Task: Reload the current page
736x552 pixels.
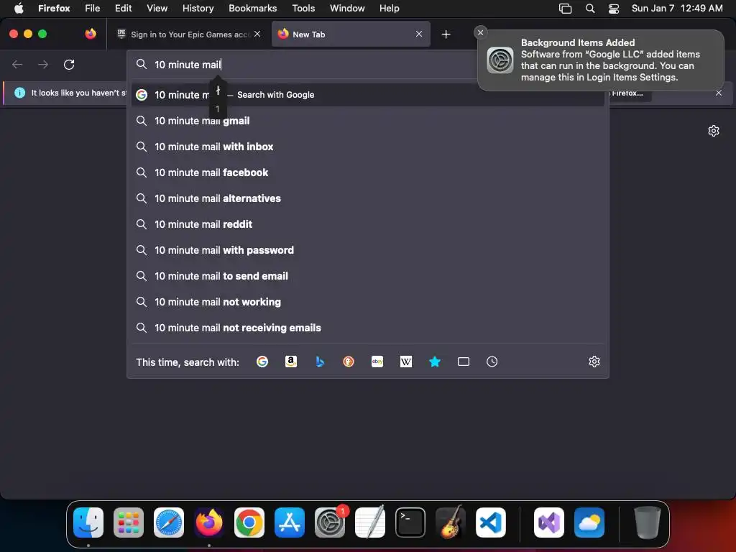Action: (x=69, y=64)
